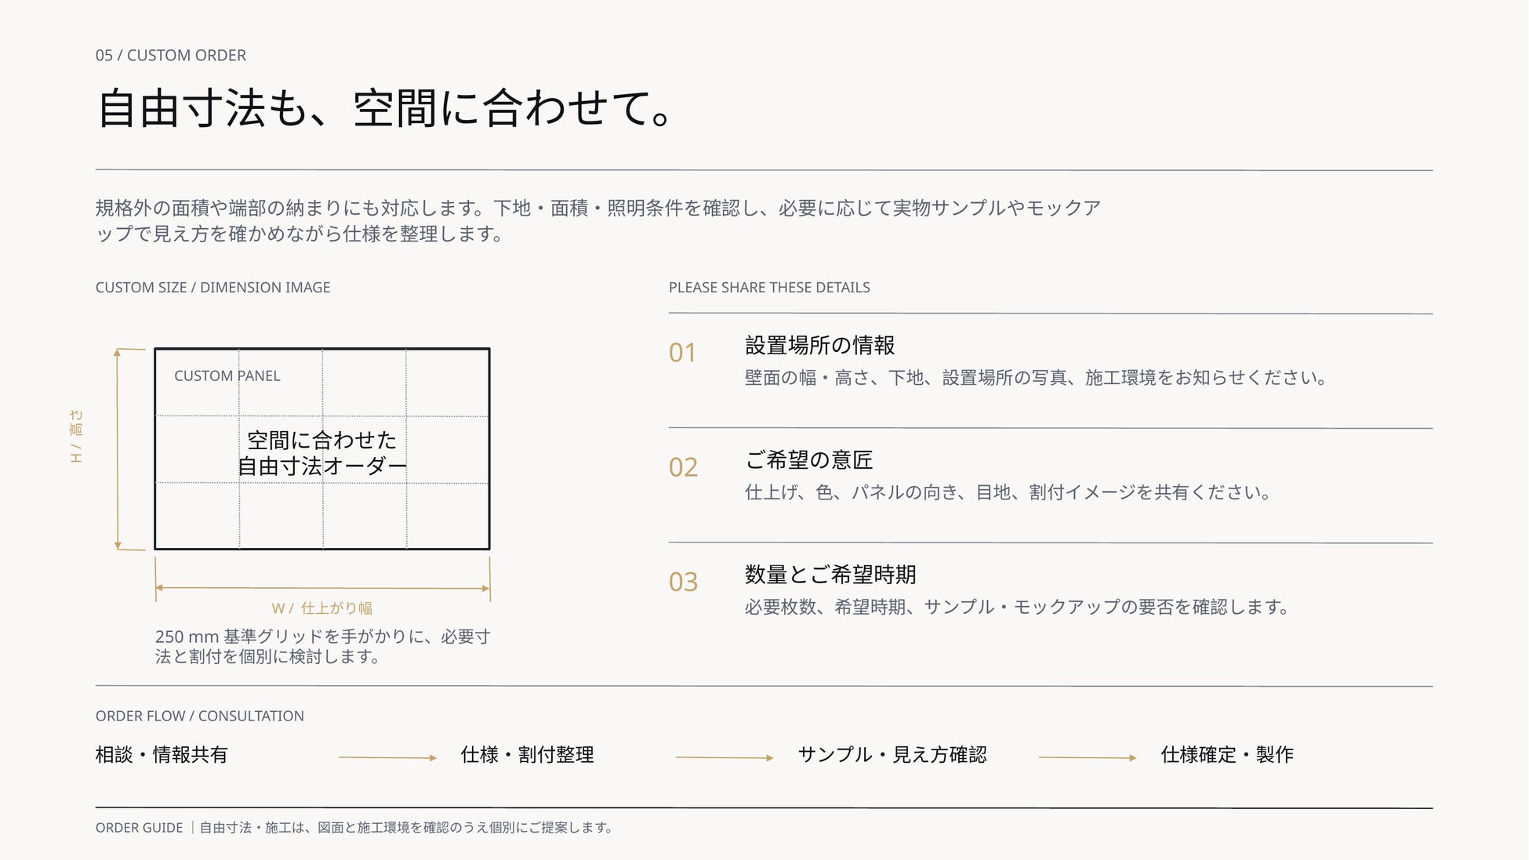Click the ORDER GUIDE footer note

tap(354, 827)
